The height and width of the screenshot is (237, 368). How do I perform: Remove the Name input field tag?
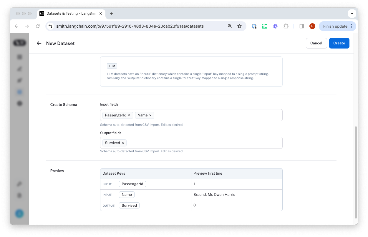point(150,115)
